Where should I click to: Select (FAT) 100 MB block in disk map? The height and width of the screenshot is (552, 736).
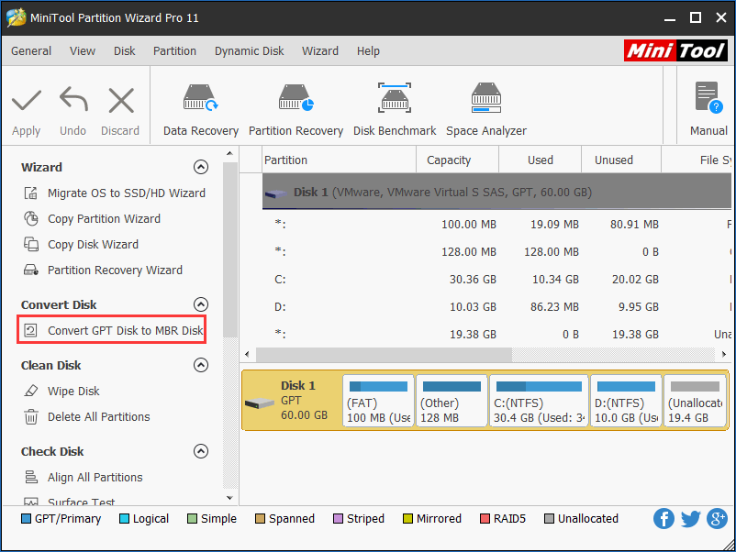[378, 401]
